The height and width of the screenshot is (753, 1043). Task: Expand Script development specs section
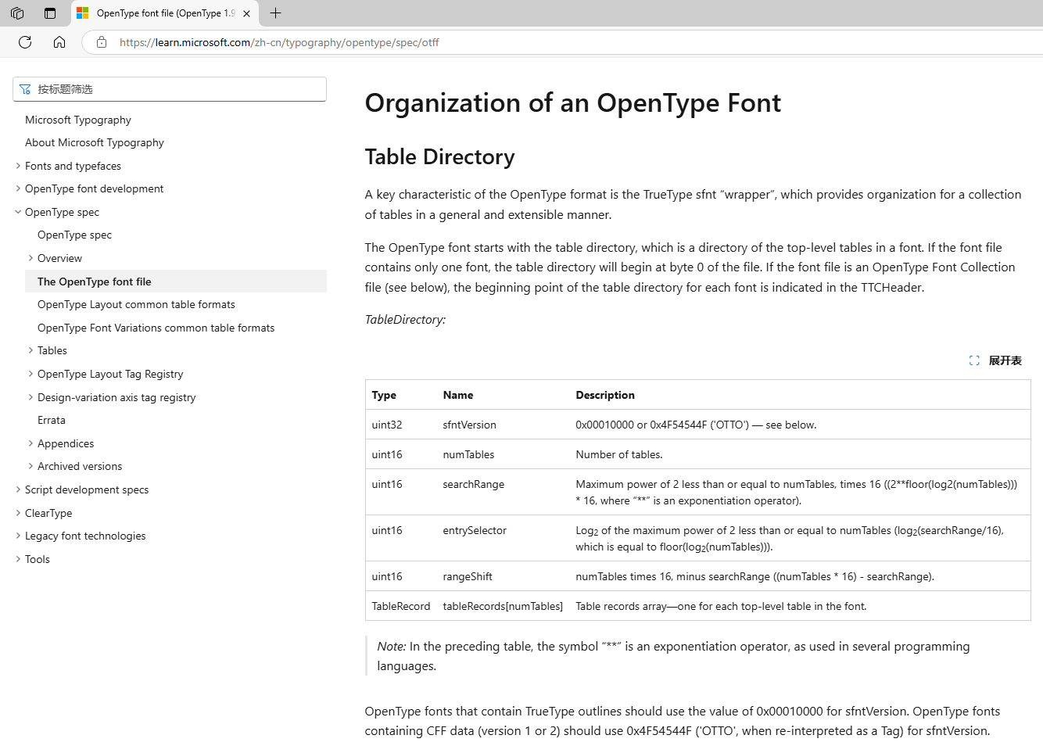pos(18,489)
